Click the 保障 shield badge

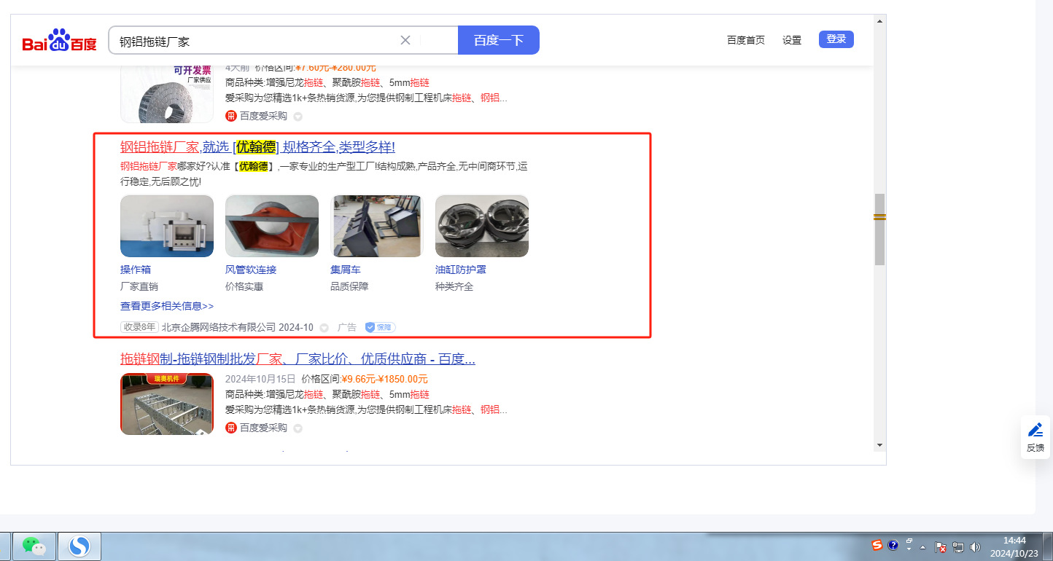[380, 327]
